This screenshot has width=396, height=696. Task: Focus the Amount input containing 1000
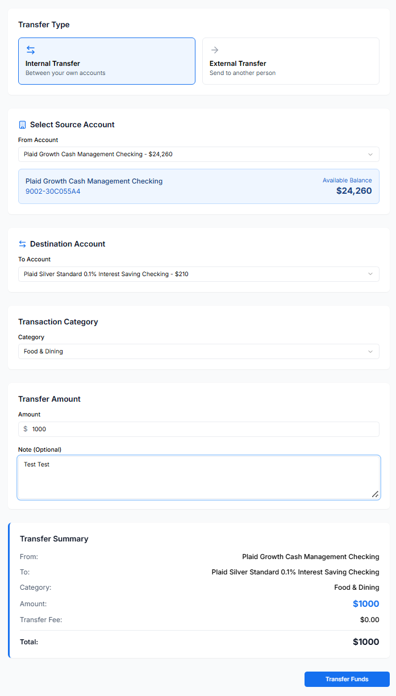pyautogui.click(x=202, y=429)
